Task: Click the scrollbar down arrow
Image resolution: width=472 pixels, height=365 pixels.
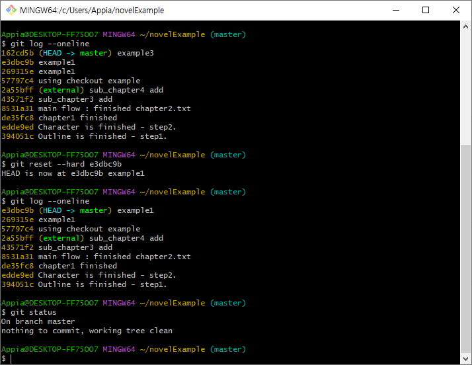Action: point(465,358)
